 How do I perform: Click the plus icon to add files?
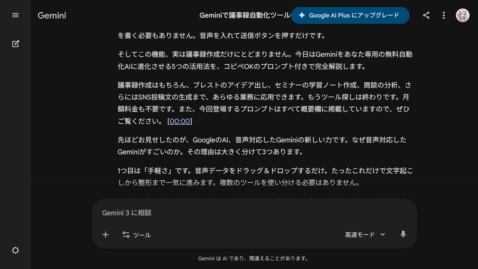coord(105,235)
